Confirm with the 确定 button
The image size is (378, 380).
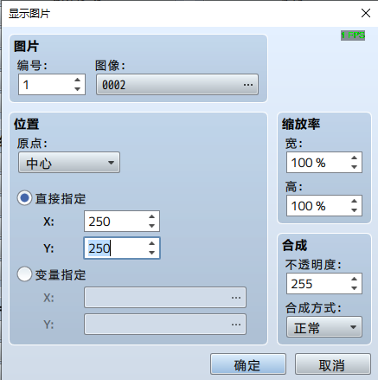click(x=248, y=364)
